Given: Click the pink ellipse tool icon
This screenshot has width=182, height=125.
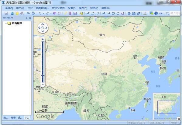Looking at the screenshot, I should click(123, 14).
